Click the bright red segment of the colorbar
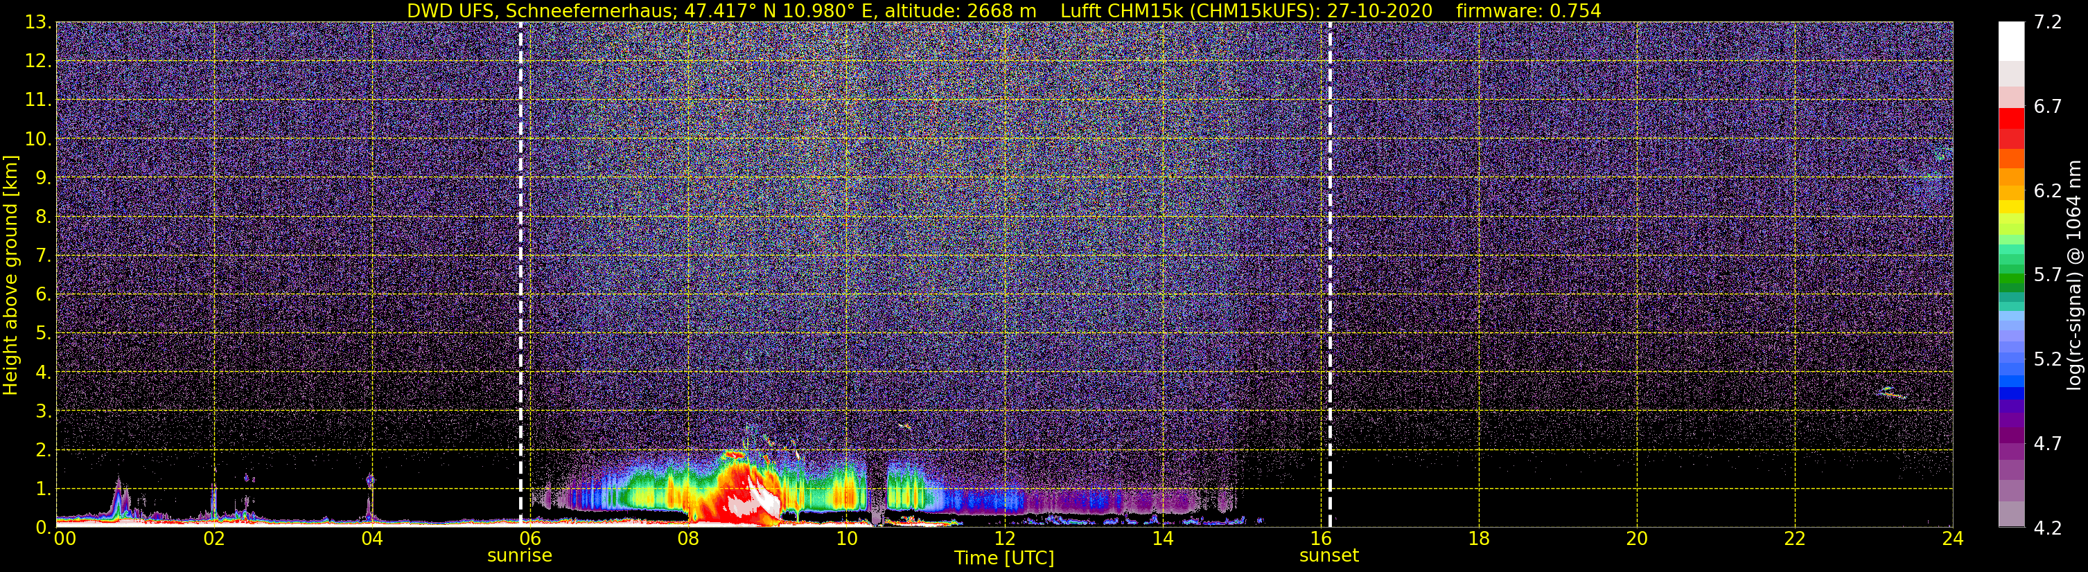The image size is (2088, 572). [2011, 118]
